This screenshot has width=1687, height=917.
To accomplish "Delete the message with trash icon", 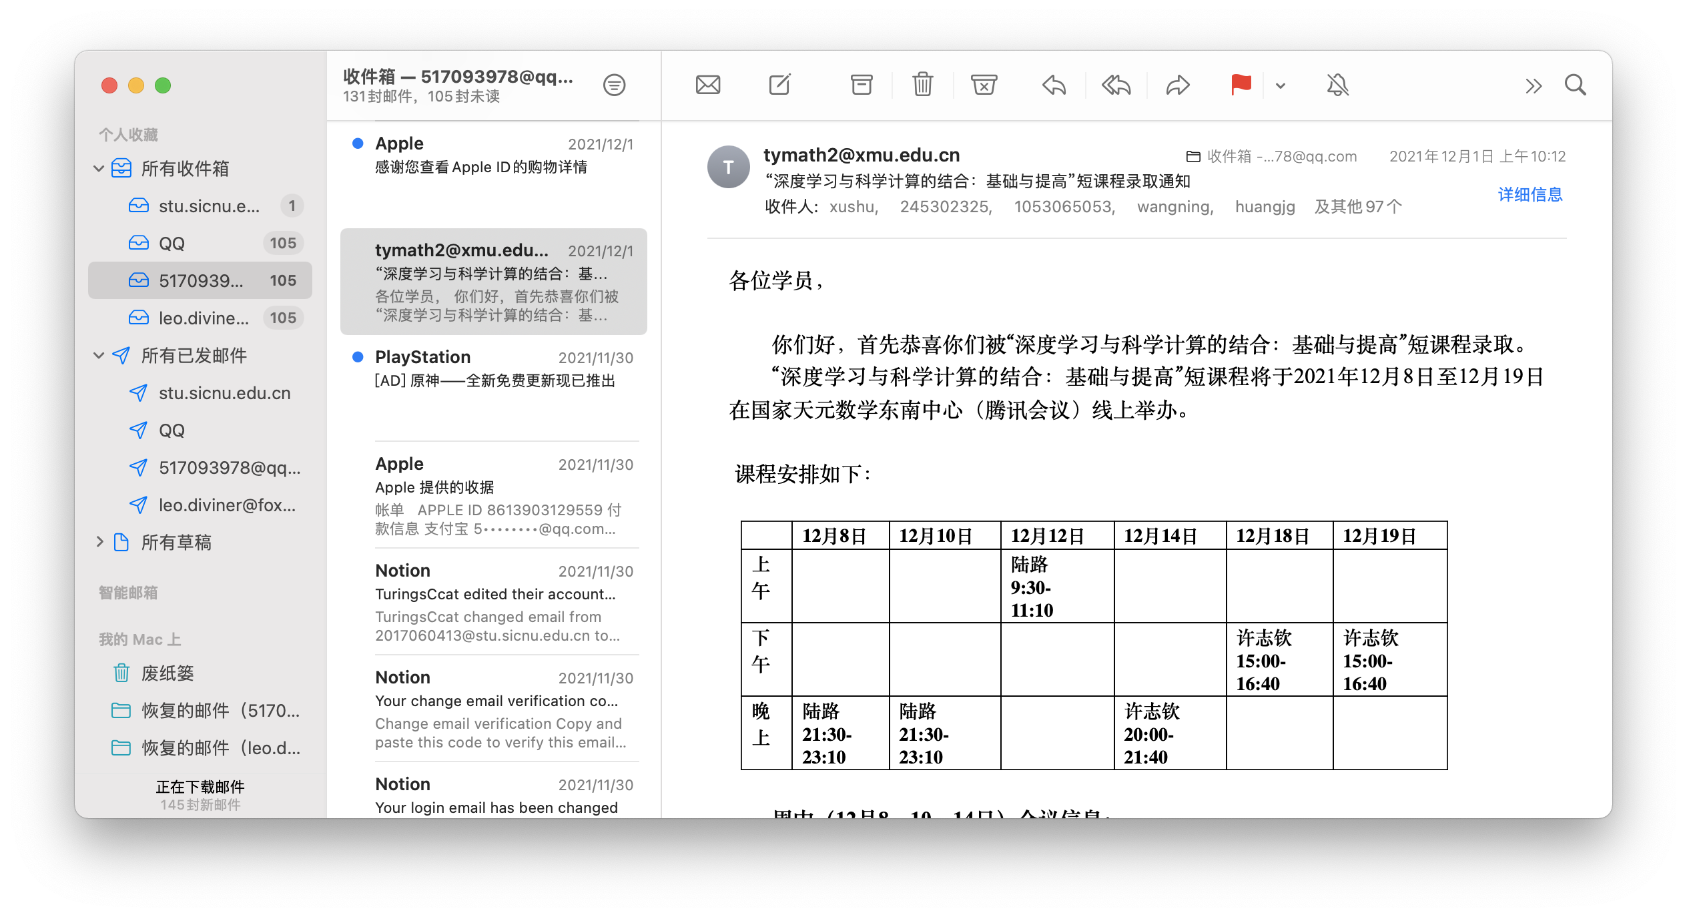I will (x=922, y=85).
